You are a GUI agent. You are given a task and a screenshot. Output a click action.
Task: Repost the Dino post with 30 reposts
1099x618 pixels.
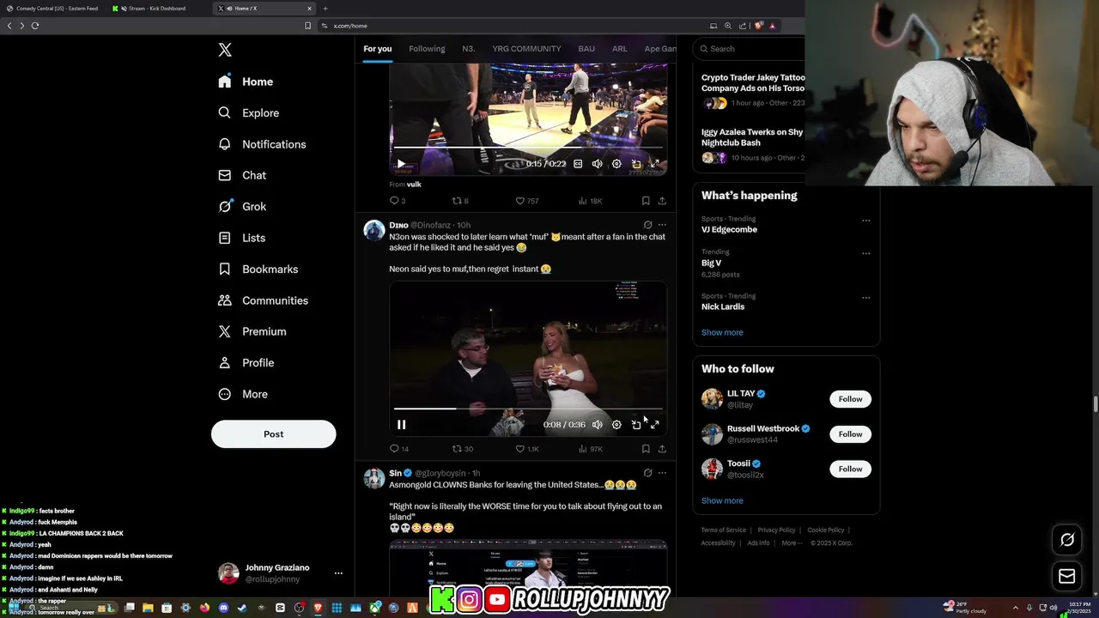463,449
